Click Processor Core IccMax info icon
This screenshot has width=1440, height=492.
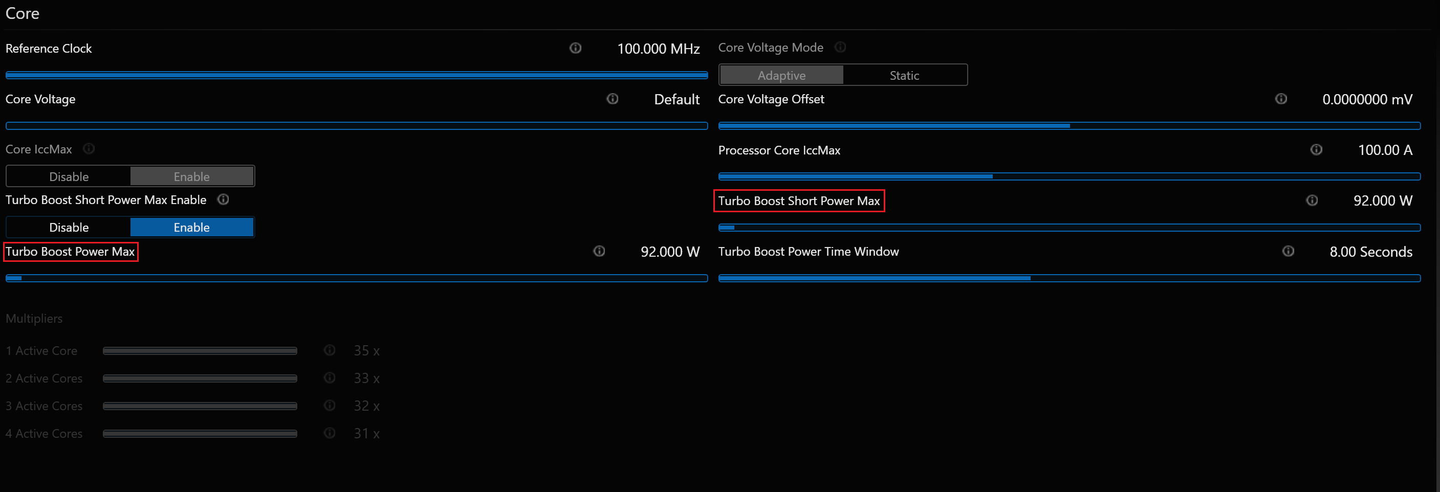[x=1317, y=150]
